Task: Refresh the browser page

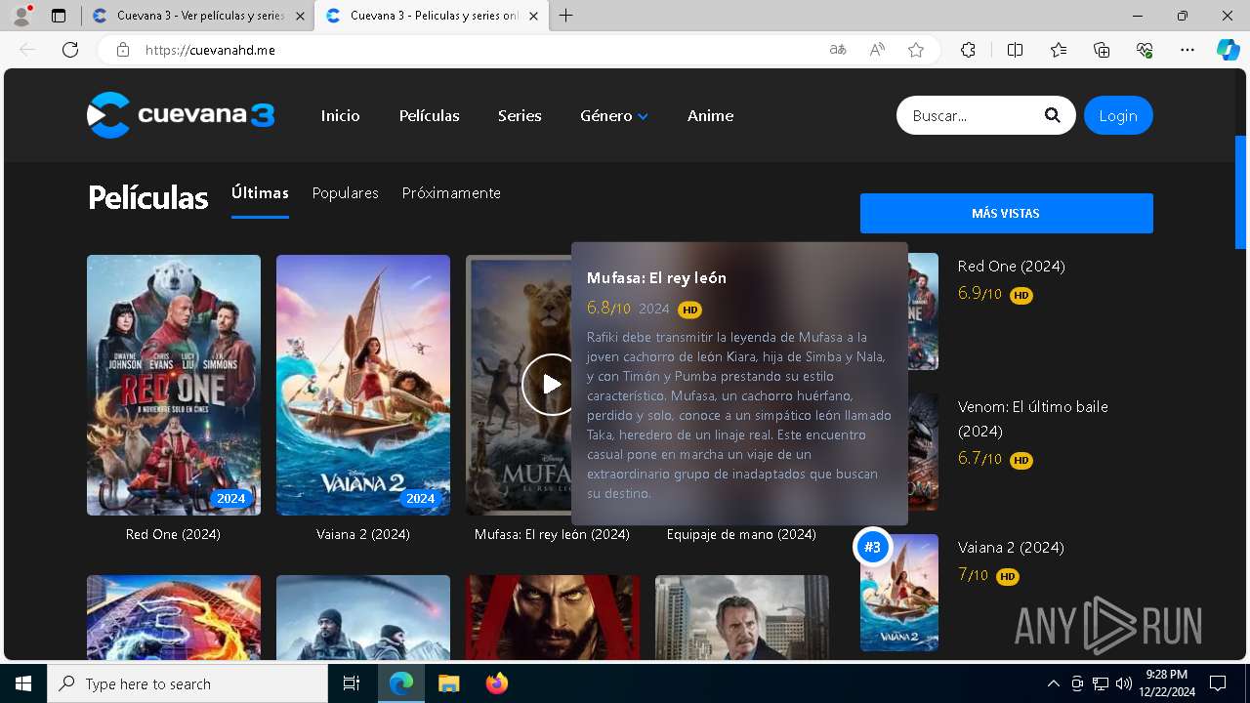Action: 70,50
